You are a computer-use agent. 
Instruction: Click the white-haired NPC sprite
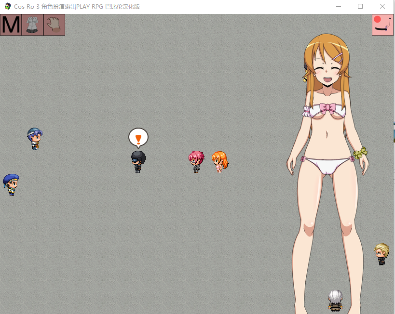pyautogui.click(x=335, y=301)
